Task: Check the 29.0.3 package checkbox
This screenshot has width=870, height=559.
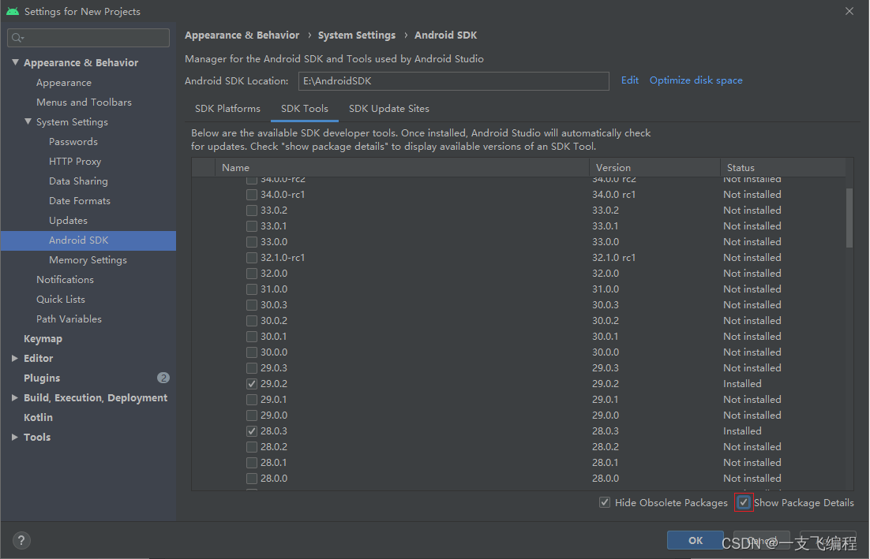Action: 252,368
